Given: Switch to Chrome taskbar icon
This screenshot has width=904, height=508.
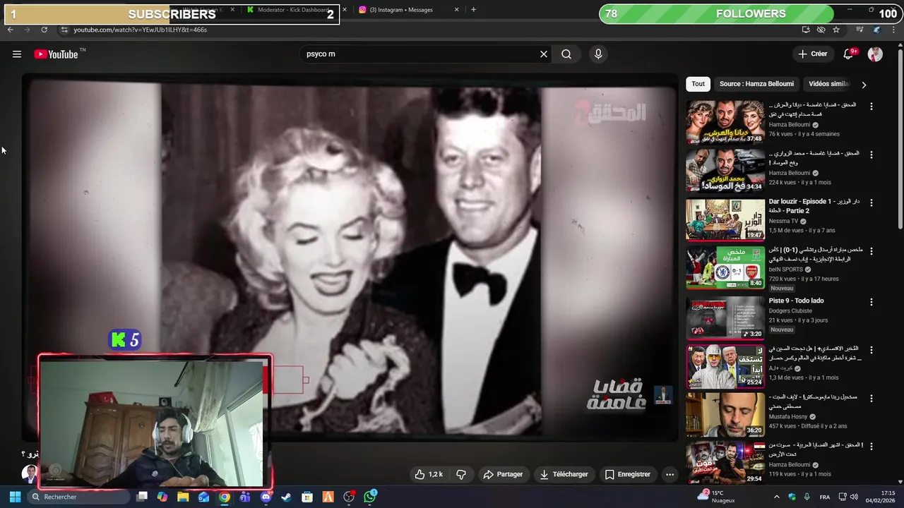Looking at the screenshot, I should pos(224,497).
